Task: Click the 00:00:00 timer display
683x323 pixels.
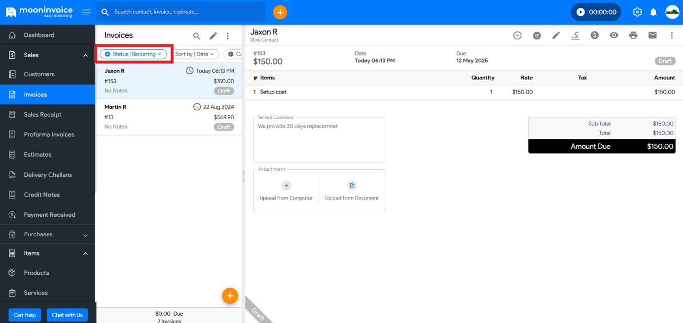Action: point(603,12)
